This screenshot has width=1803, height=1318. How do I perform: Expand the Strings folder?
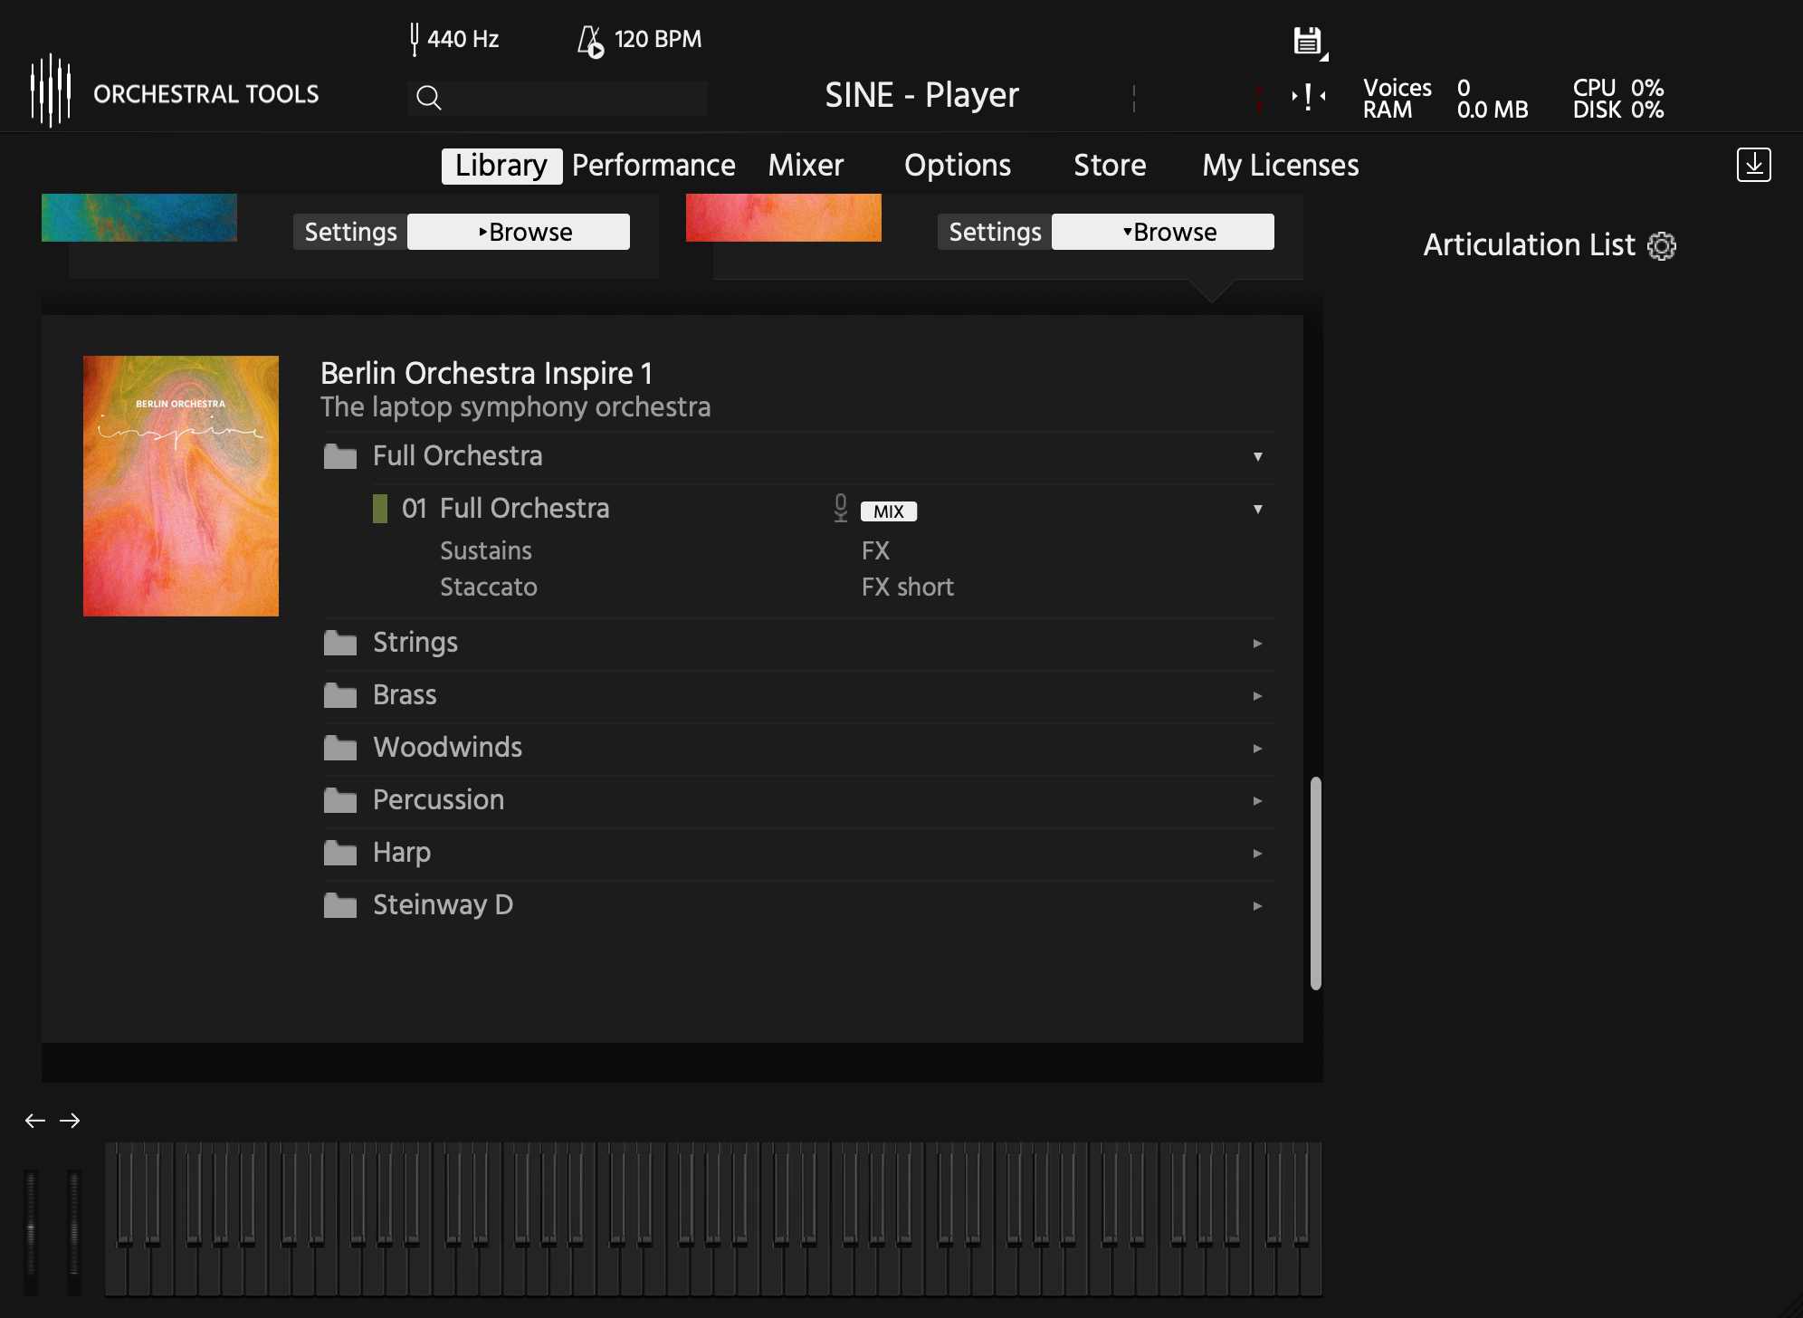[1257, 644]
